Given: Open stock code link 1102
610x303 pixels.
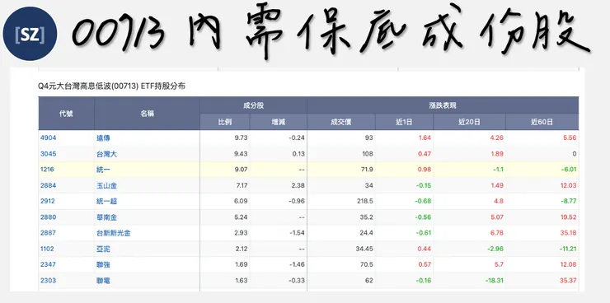Looking at the screenshot, I should [47, 249].
